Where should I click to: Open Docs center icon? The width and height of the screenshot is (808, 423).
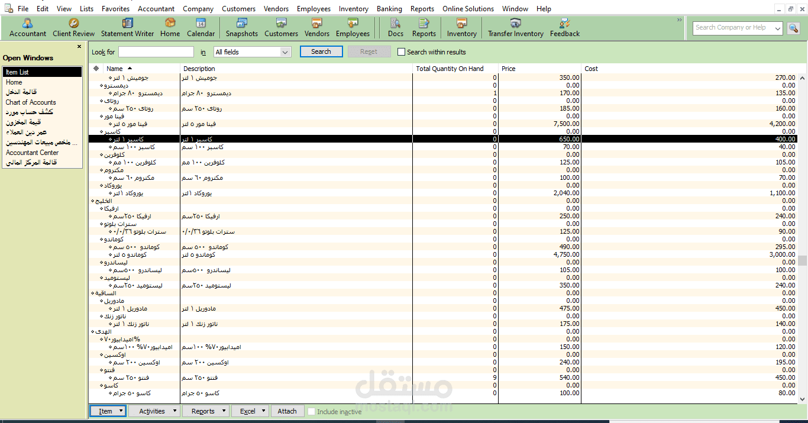click(396, 28)
